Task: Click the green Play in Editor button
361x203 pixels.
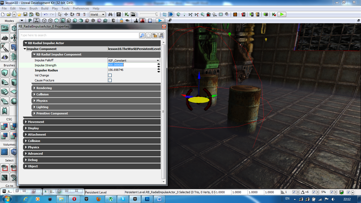Action: 282,15
